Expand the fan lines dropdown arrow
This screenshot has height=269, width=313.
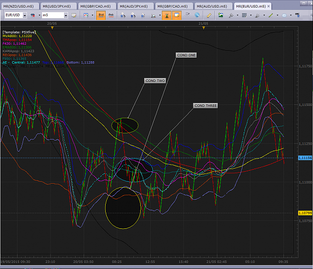click(x=264, y=15)
